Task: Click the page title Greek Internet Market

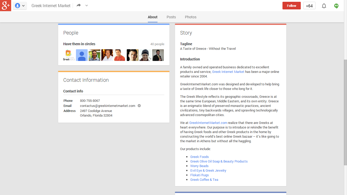Action: pos(51,6)
